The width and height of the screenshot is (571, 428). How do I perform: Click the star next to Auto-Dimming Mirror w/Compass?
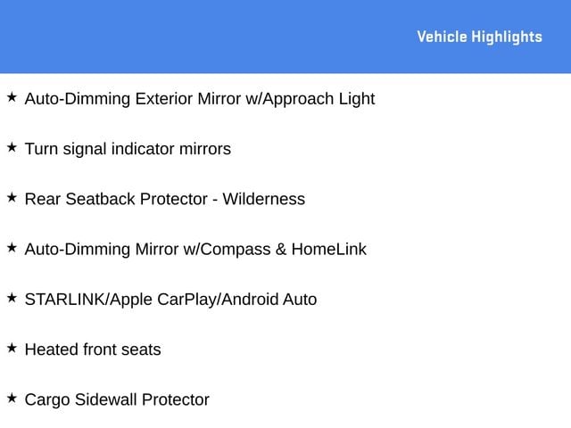click(12, 248)
